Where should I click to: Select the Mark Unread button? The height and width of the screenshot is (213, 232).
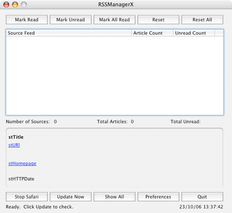pos(71,19)
